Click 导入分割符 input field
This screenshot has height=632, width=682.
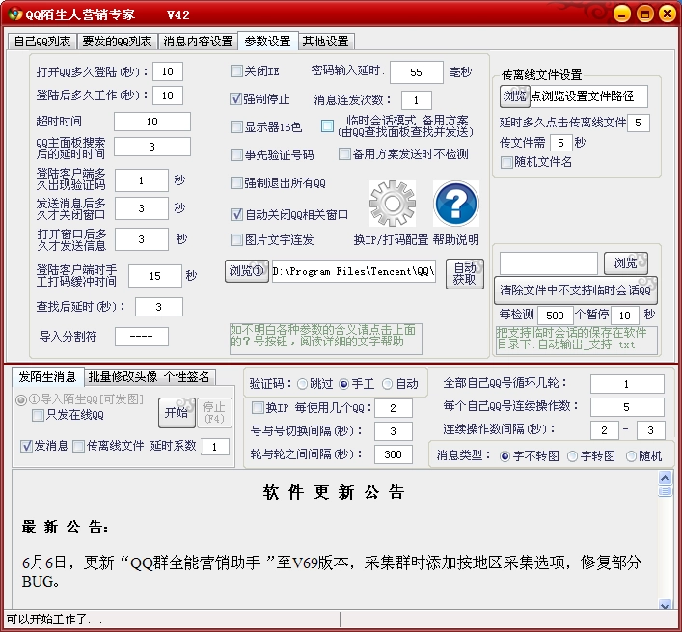142,337
